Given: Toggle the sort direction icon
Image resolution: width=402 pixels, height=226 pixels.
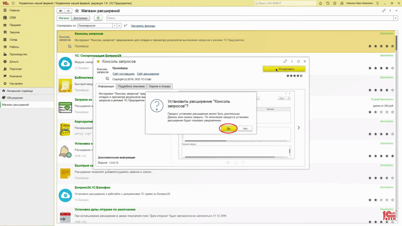Looking at the screenshot, I should pos(126,26).
